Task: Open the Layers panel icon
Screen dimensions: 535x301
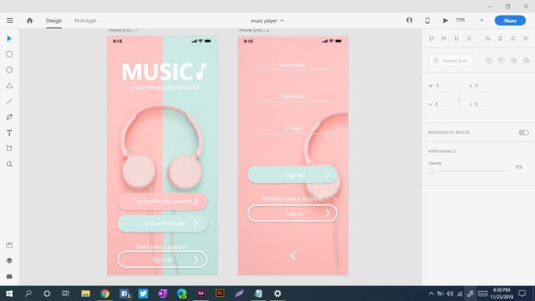Action: [9, 260]
